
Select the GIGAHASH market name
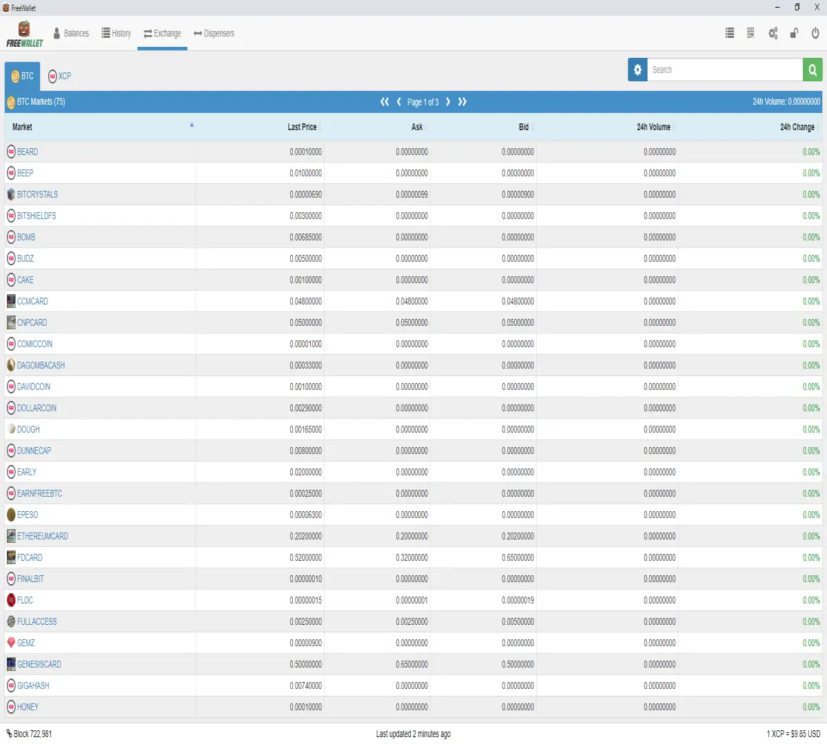[33, 685]
